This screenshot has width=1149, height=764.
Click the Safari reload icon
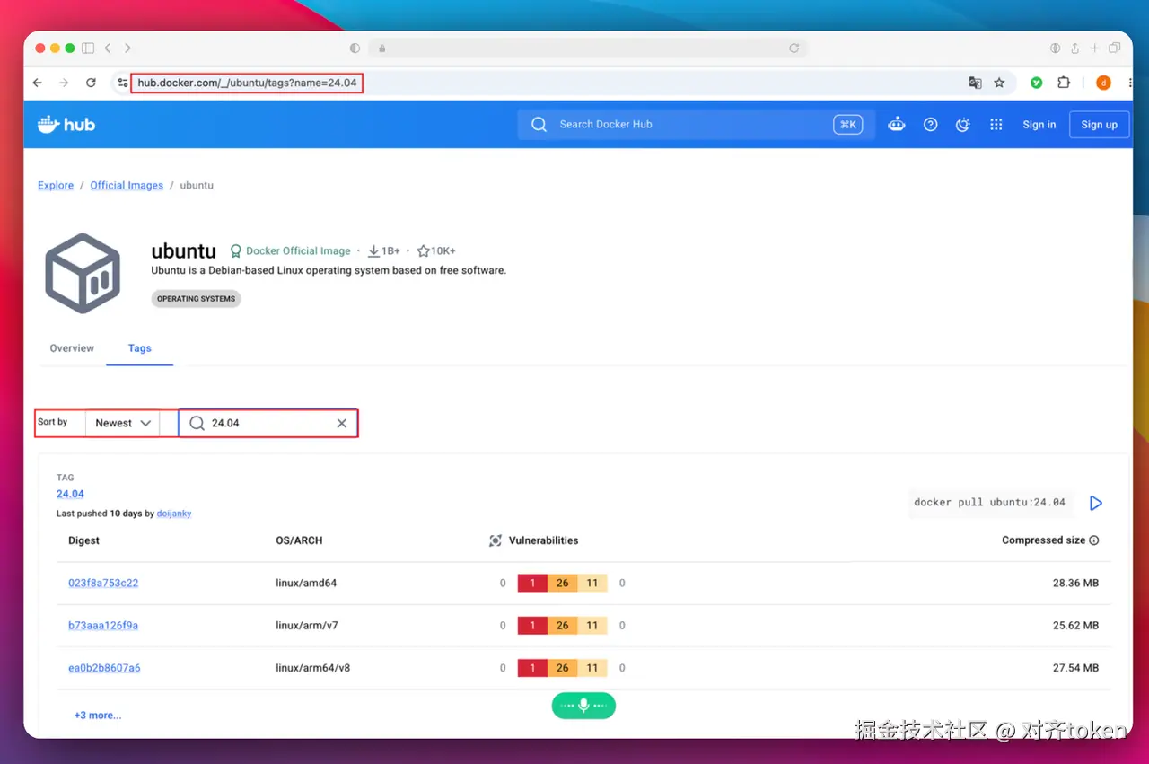pyautogui.click(x=794, y=48)
